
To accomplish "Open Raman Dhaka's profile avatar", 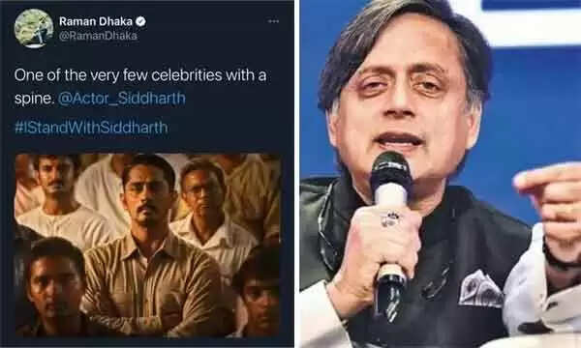I will (33, 28).
